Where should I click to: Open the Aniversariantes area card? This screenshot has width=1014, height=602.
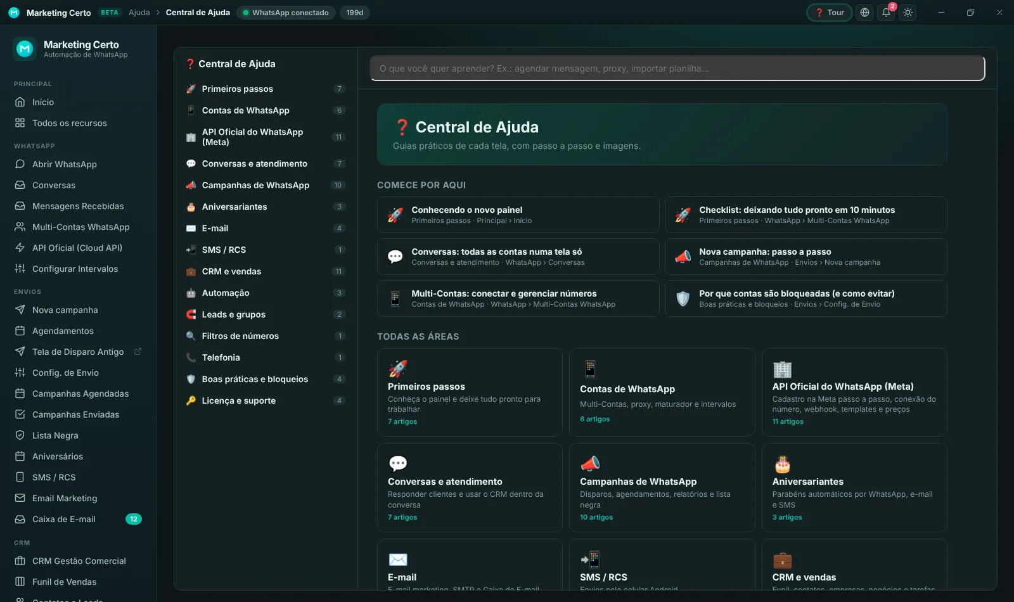[854, 487]
